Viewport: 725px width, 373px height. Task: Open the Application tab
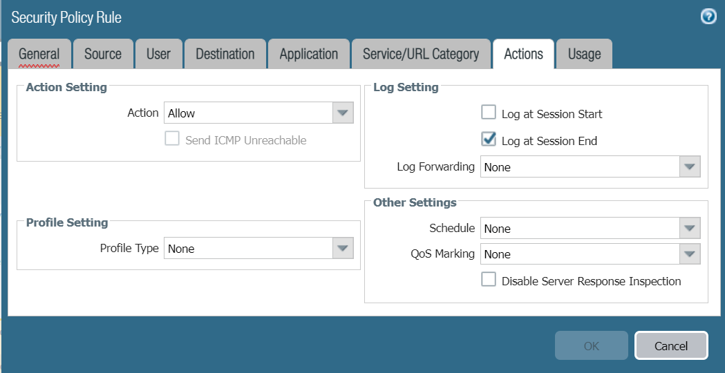(309, 55)
